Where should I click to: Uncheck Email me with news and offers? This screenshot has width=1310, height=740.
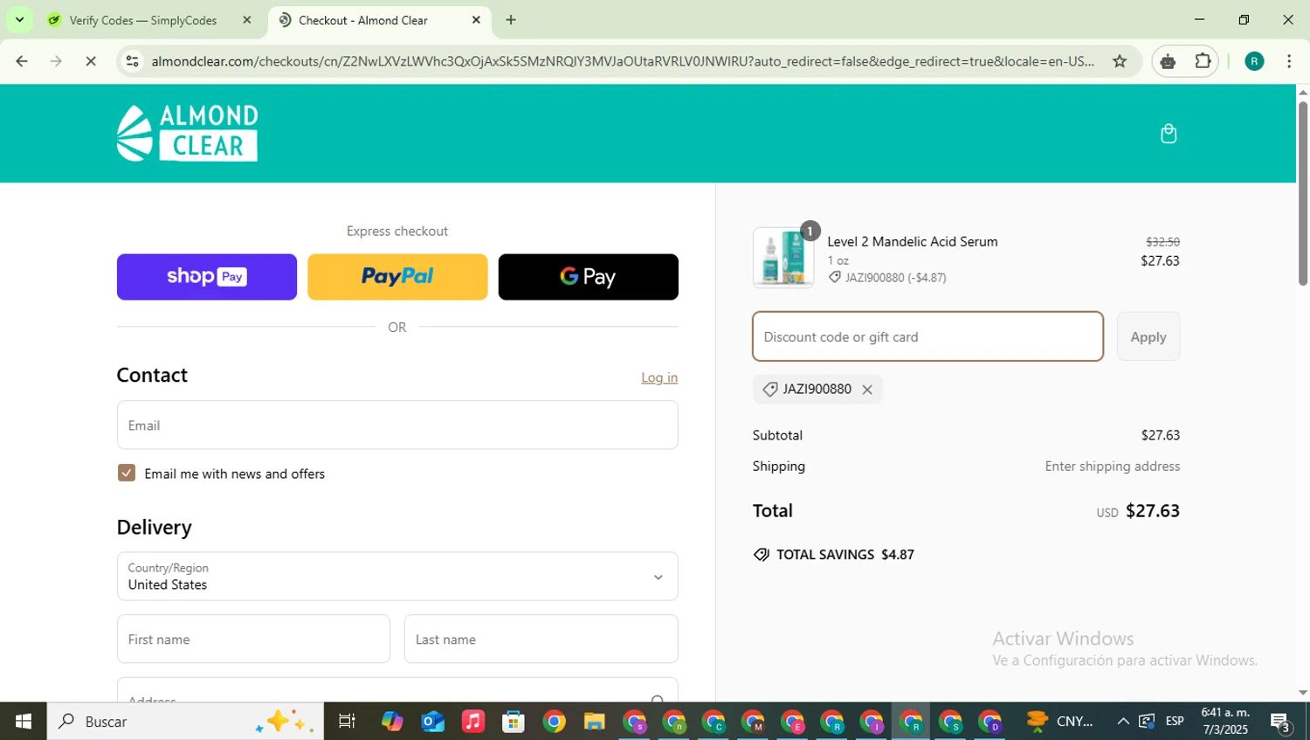(127, 473)
